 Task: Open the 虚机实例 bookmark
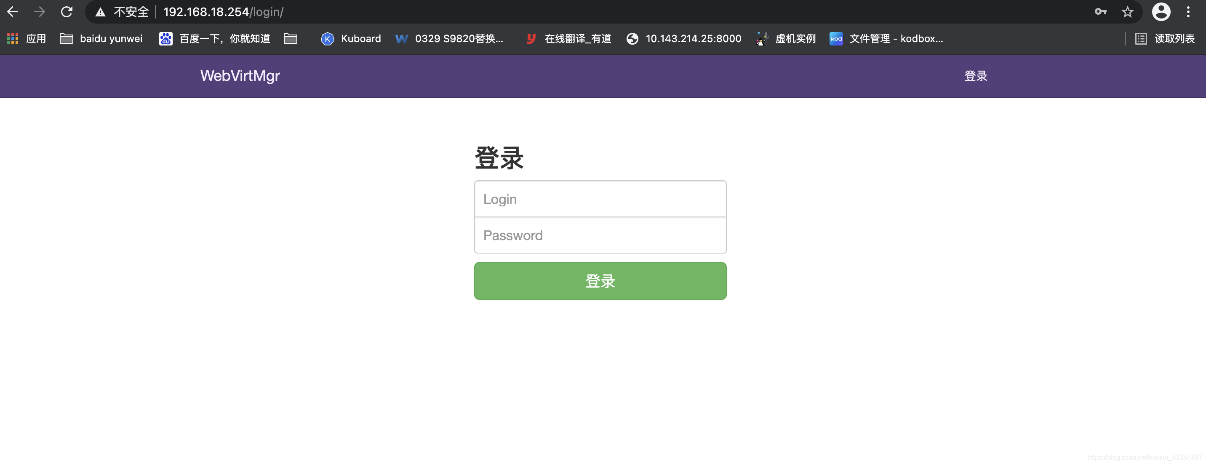click(x=786, y=38)
